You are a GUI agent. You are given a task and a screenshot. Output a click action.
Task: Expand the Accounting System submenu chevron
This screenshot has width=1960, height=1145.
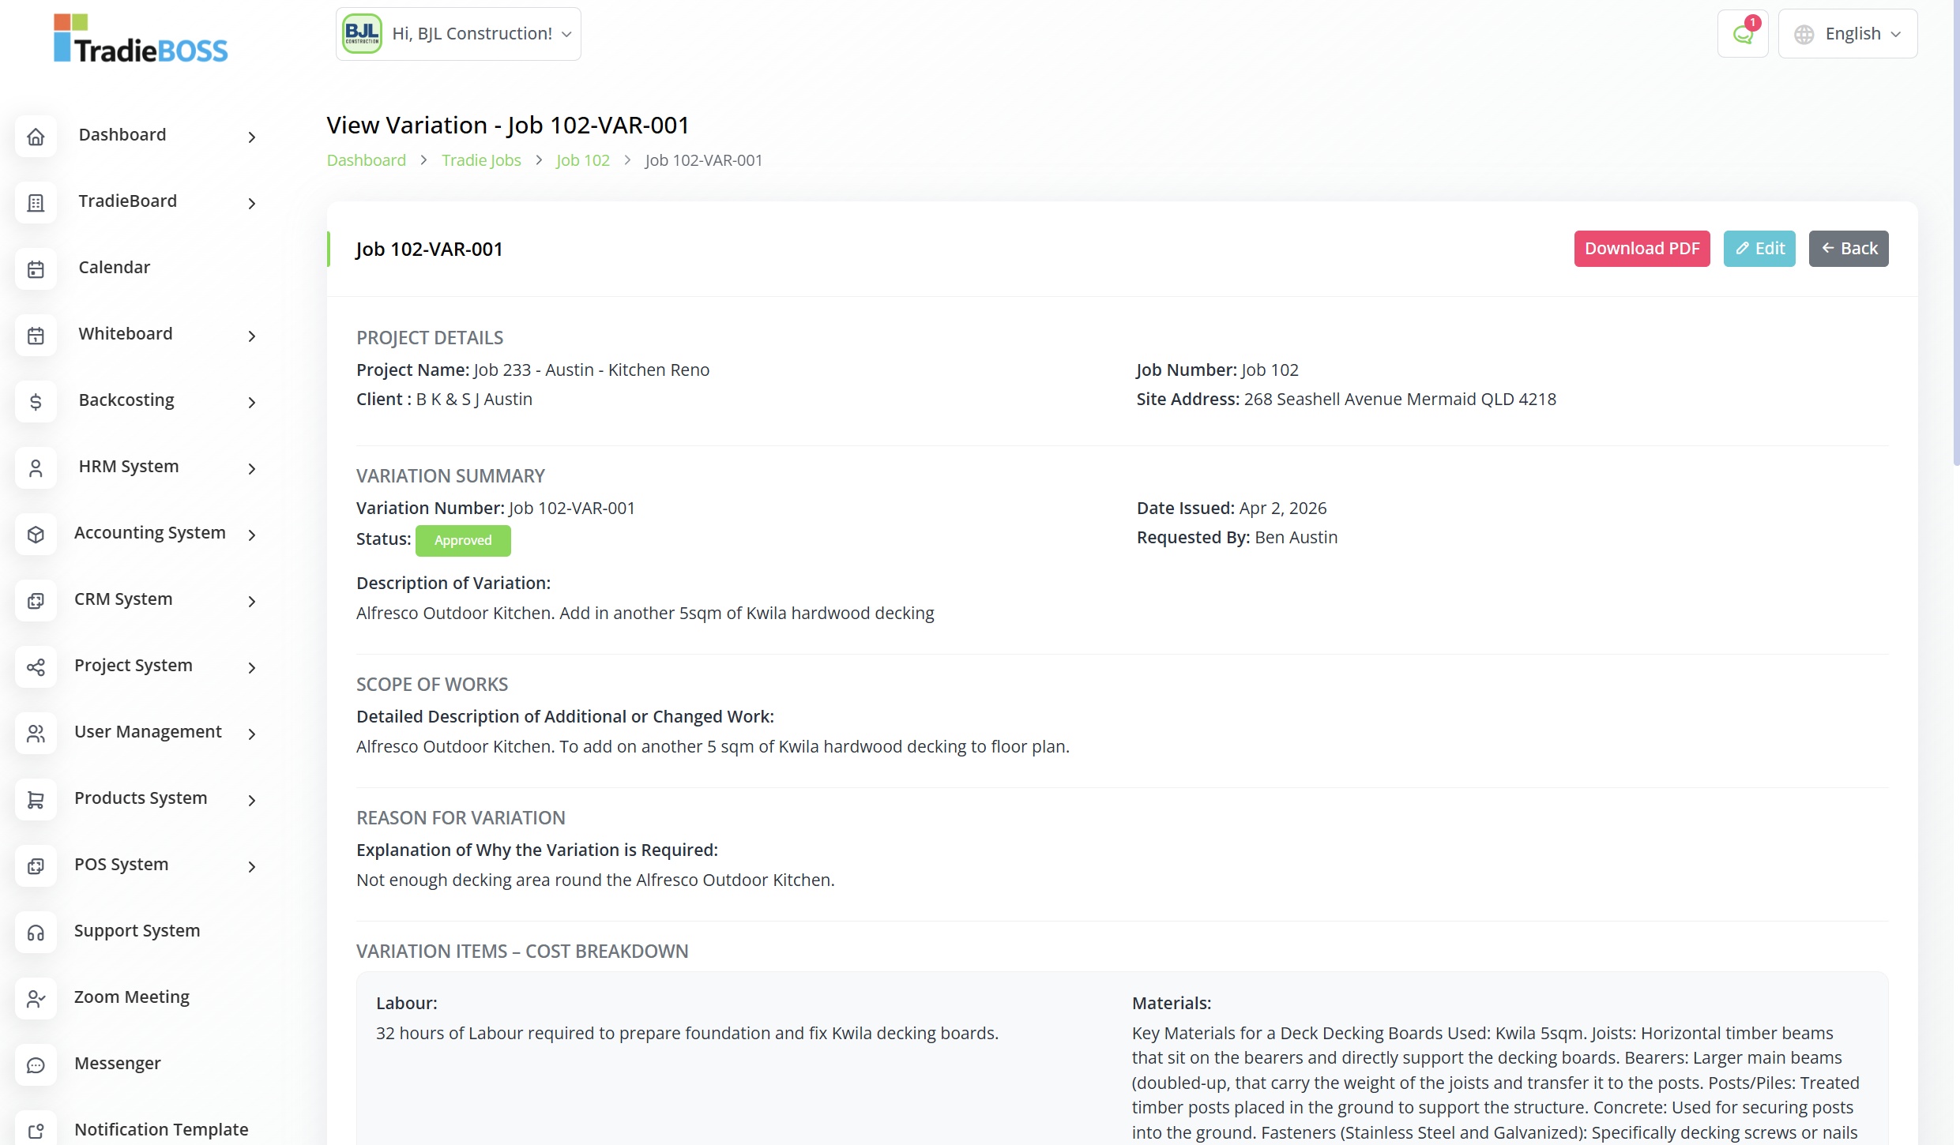point(252,535)
